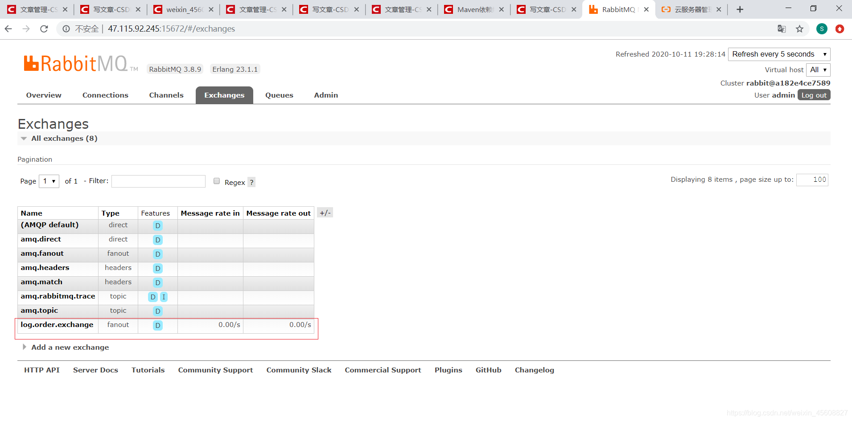Screen dimensions: 852x421
Task: Open a new browser tab
Action: click(740, 9)
